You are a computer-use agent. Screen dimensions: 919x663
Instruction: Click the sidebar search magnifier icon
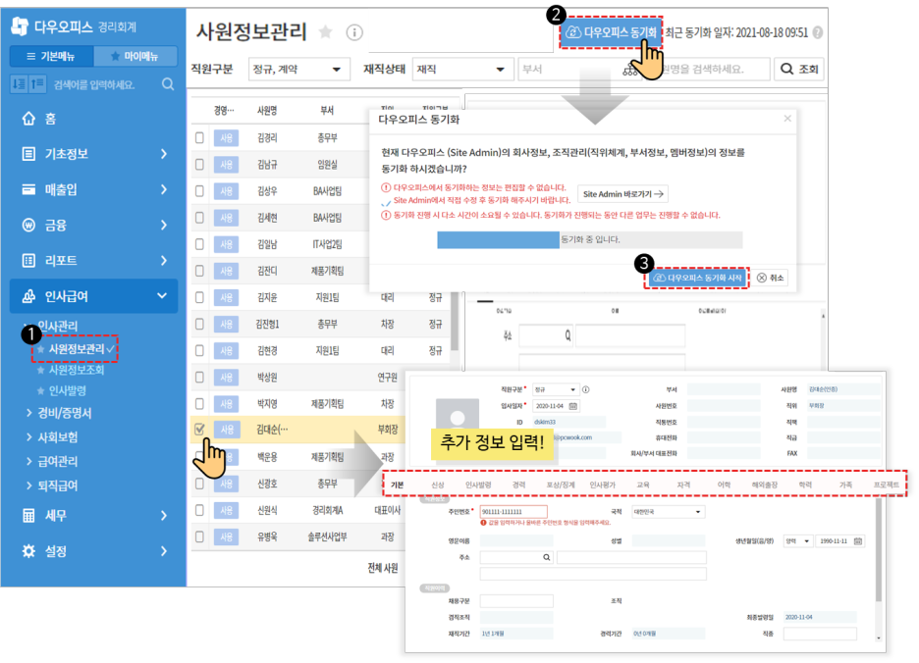(168, 84)
